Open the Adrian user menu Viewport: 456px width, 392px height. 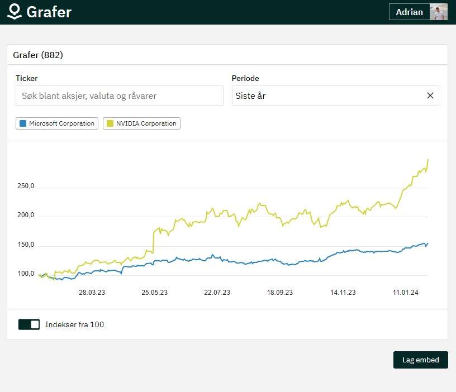(x=409, y=12)
